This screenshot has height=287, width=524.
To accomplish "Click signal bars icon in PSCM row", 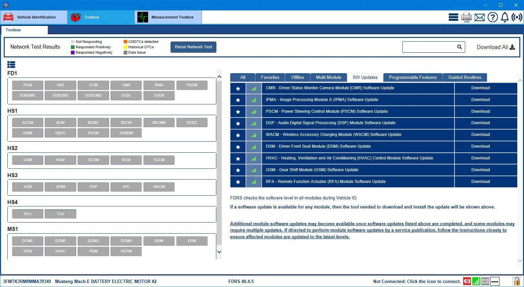I will pyautogui.click(x=254, y=111).
